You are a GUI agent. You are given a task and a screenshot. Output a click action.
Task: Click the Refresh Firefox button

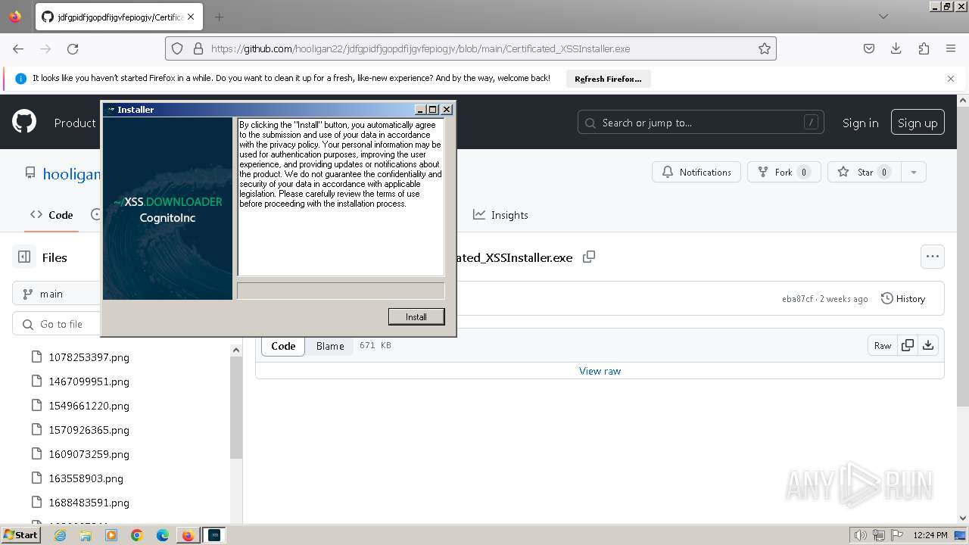608,79
